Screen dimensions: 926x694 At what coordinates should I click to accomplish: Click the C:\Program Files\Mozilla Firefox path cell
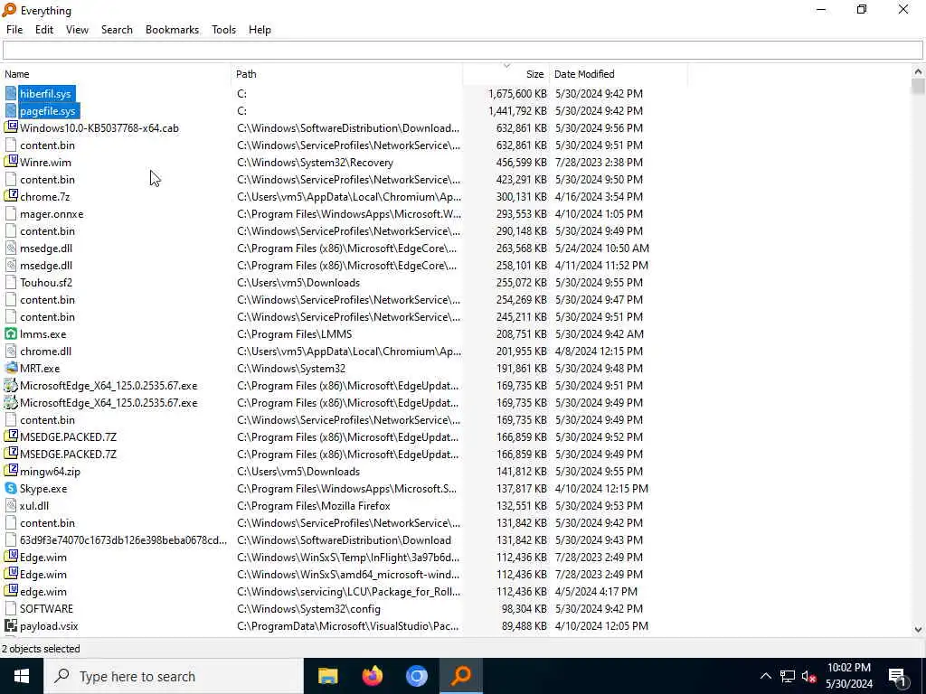[x=314, y=505]
